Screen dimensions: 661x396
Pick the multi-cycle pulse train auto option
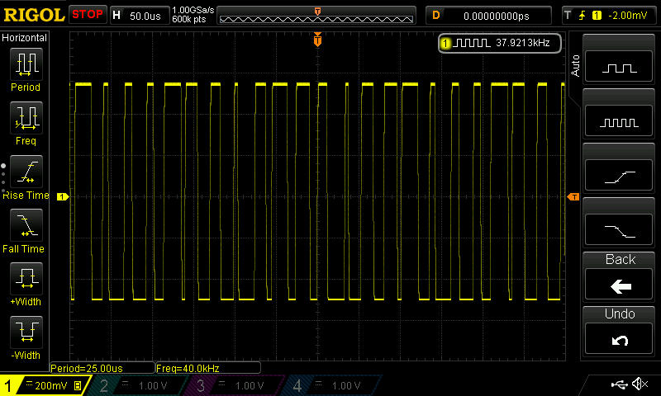pos(620,122)
